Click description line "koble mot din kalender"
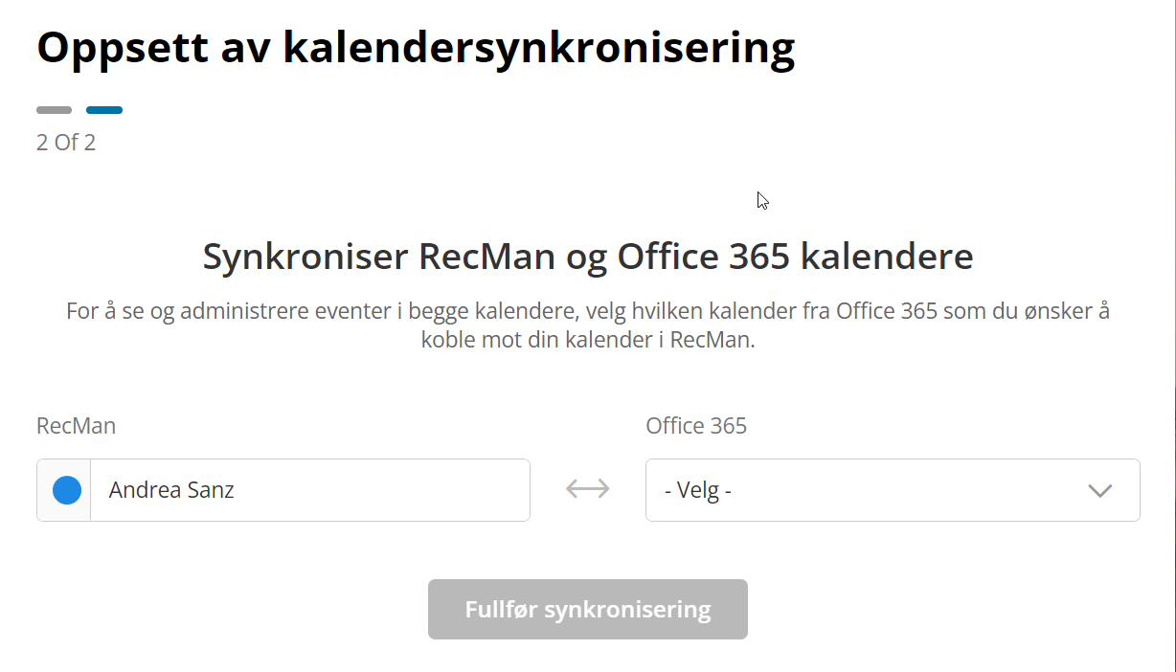This screenshot has width=1176, height=672. click(x=587, y=340)
